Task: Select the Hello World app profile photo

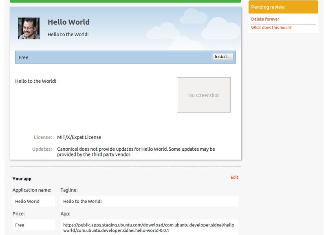Action: [29, 28]
